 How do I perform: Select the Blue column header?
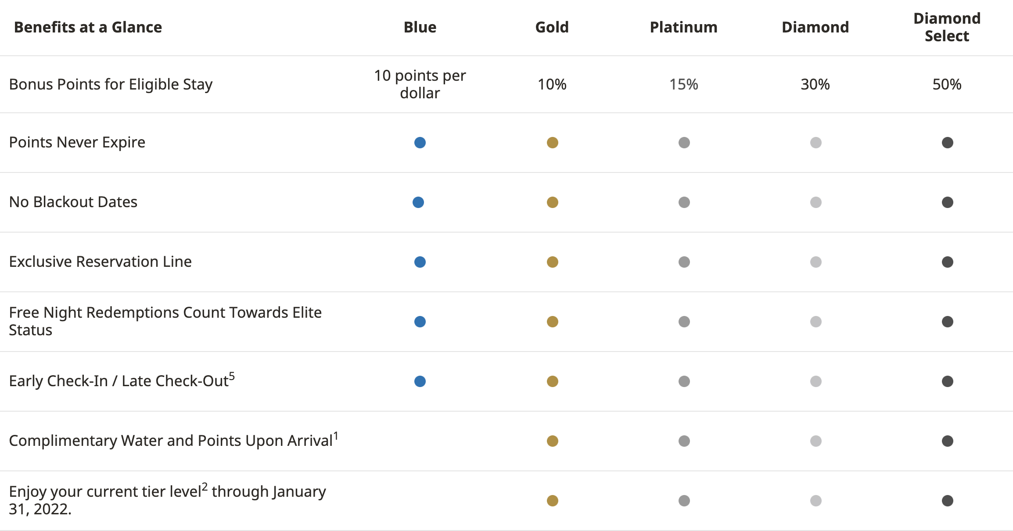(420, 27)
